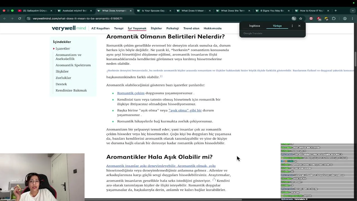
Task: Click the 'Aromantik Olmanın Belirtileri Nelerdir?' heading
Action: [x=165, y=37]
